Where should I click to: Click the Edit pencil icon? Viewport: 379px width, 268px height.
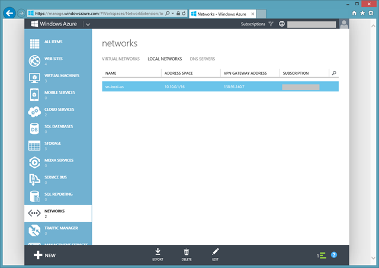[216, 251]
